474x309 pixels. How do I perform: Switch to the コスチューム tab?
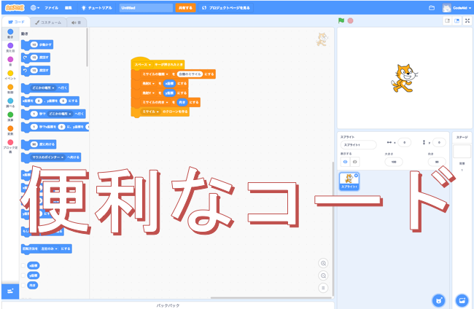(48, 23)
